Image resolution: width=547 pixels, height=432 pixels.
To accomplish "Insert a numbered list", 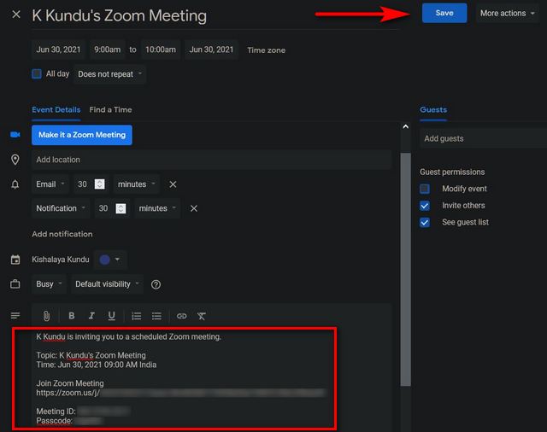I will (137, 316).
